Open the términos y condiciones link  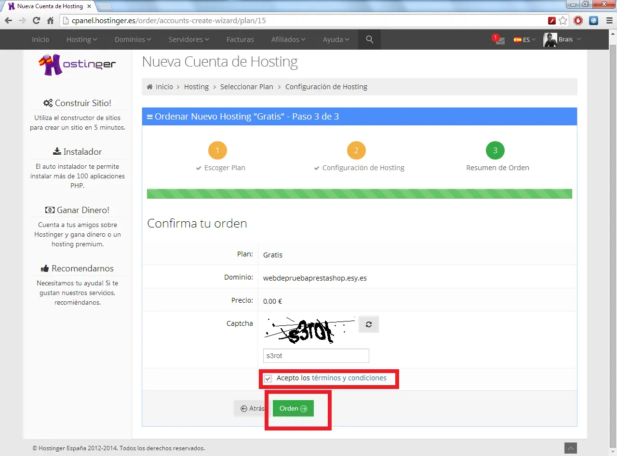(349, 378)
